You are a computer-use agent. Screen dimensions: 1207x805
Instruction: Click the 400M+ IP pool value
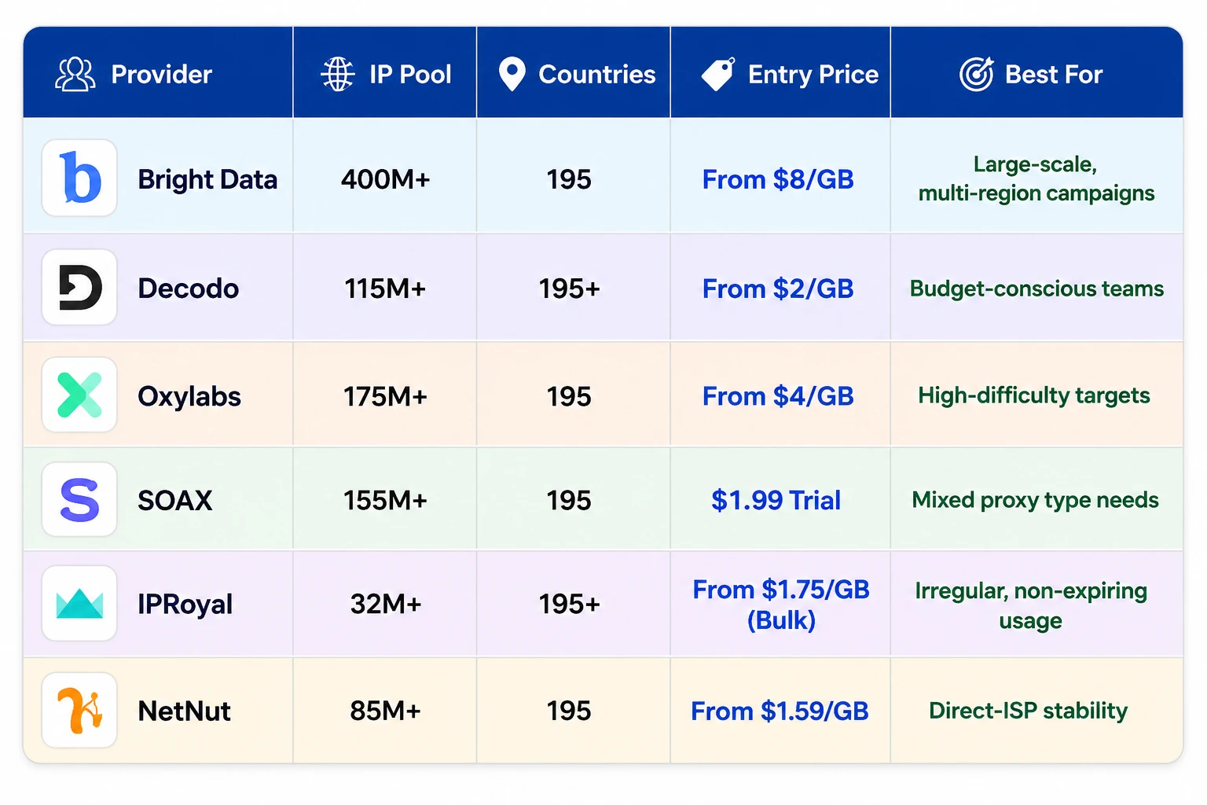pos(385,179)
